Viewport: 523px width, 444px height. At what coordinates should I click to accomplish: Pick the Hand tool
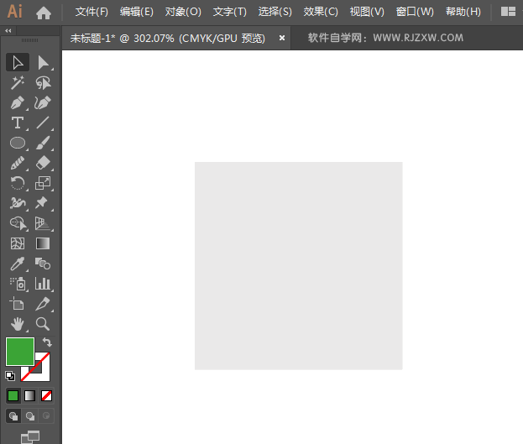coord(17,323)
